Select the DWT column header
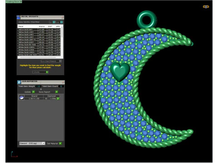Viewport: 218px width, 163px height. coord(51,26)
